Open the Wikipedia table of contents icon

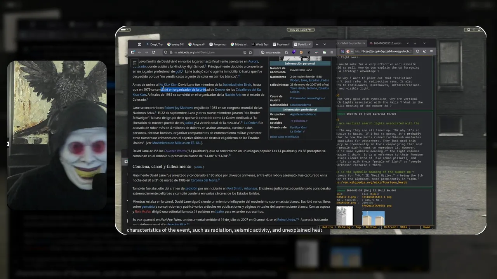[x=134, y=63]
